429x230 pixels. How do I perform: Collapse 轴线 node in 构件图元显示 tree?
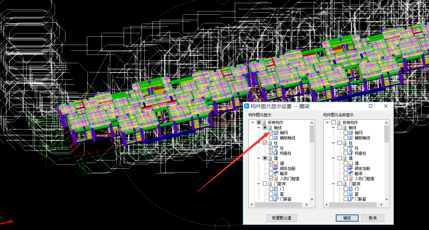tap(258, 128)
